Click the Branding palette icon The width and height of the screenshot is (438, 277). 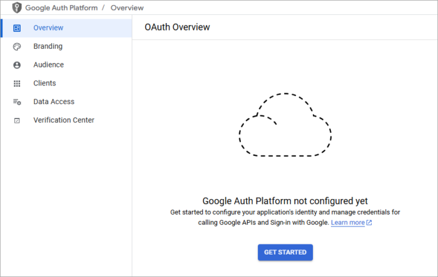pyautogui.click(x=17, y=47)
